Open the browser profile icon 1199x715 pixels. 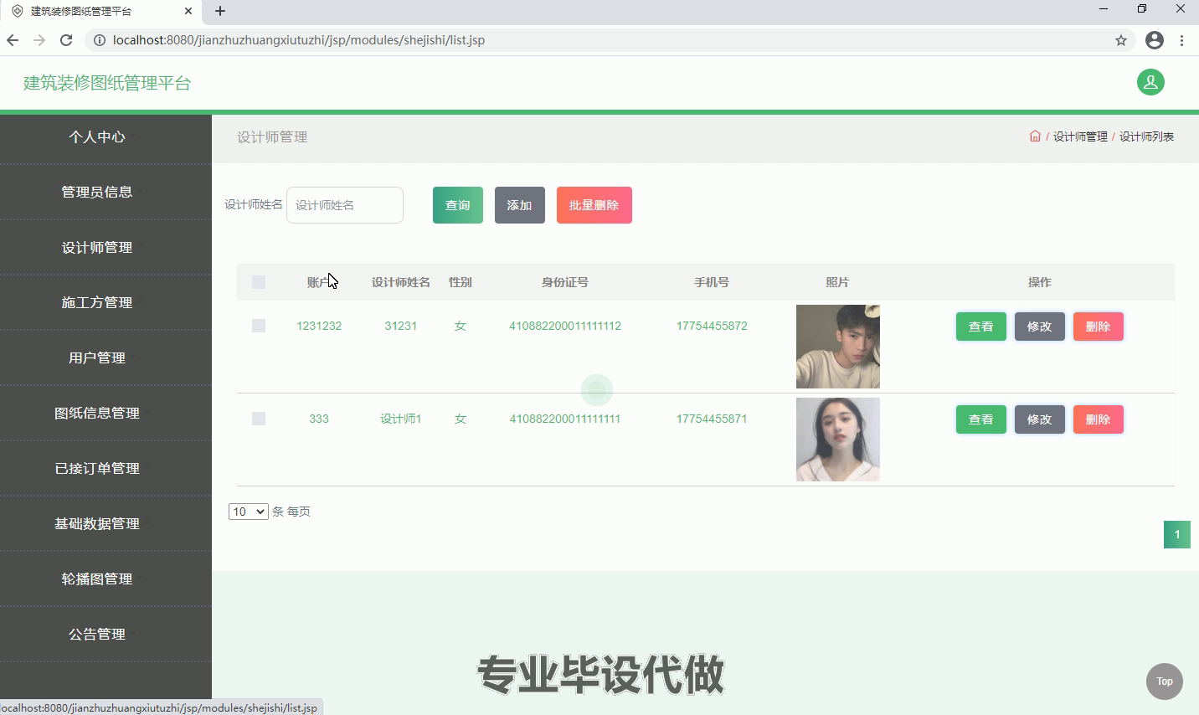click(x=1155, y=40)
